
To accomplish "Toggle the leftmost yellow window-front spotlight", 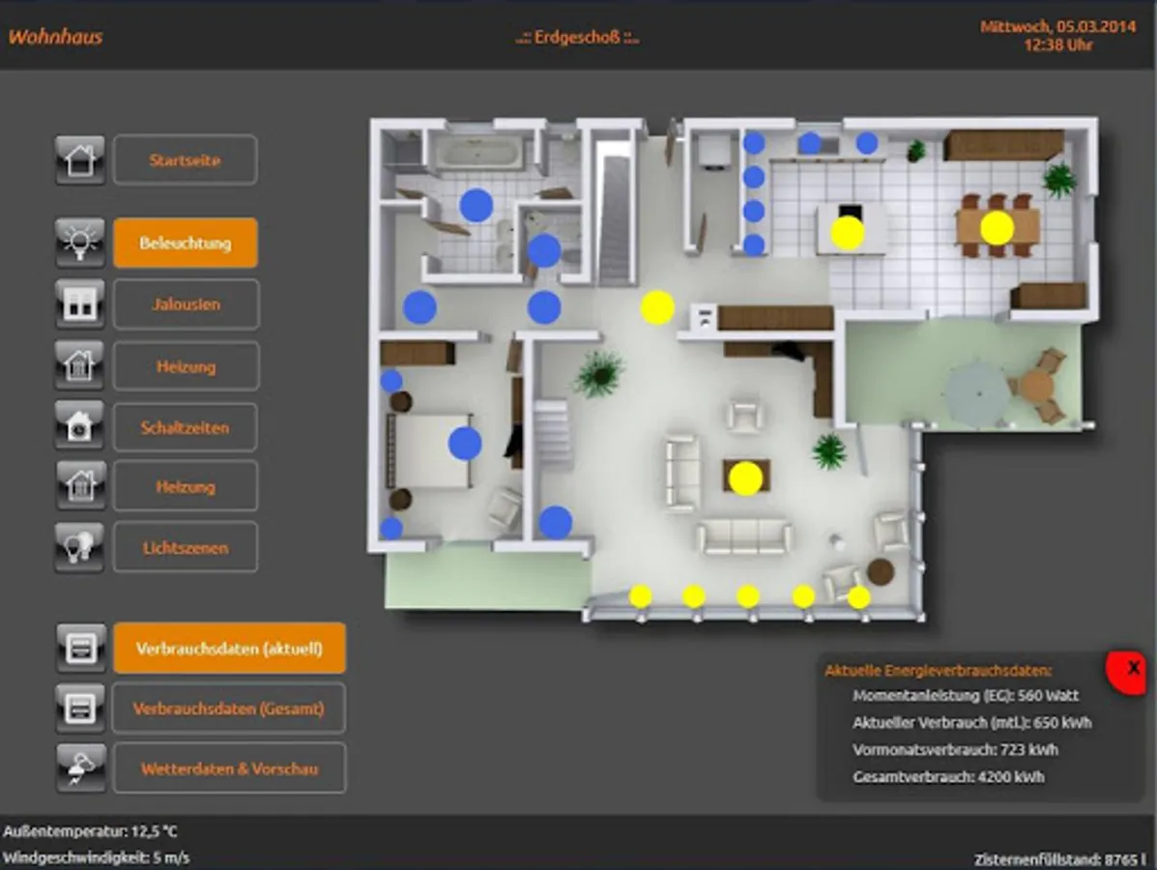I will click(x=641, y=596).
